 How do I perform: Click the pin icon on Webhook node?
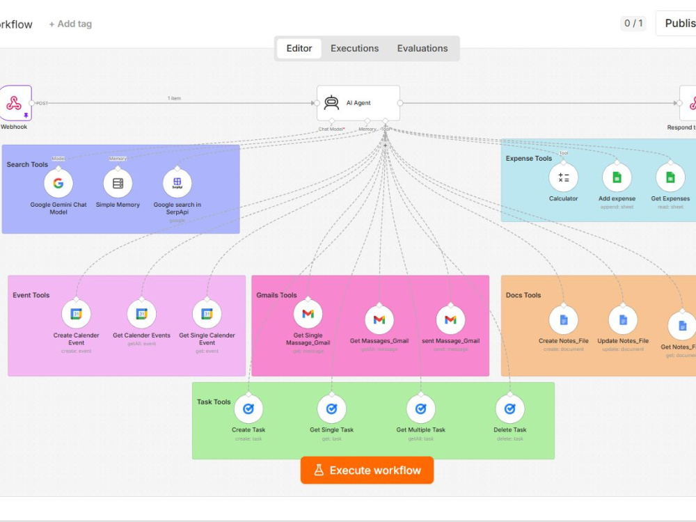[x=26, y=116]
